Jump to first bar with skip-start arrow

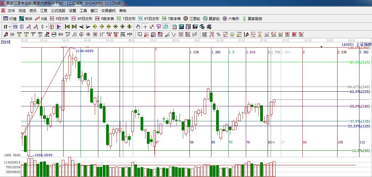point(67,27)
